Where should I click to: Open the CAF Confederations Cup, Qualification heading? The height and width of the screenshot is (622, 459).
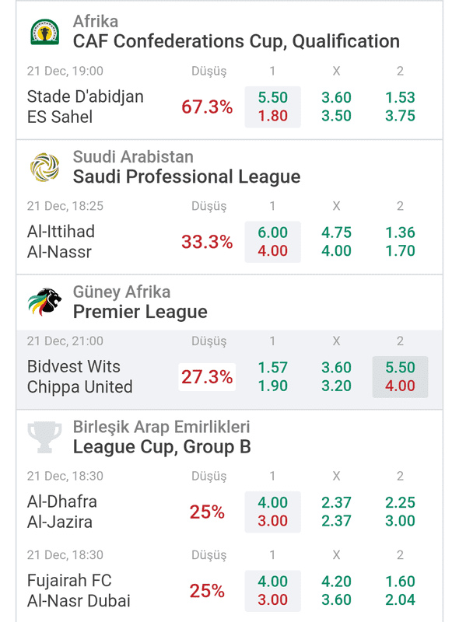237,41
